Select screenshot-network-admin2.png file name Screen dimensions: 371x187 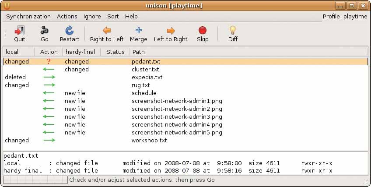click(177, 109)
